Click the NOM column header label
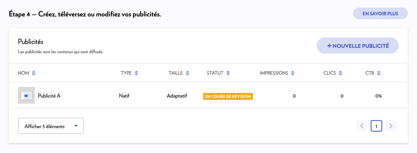Viewport: 417px width, 153px height. pos(23,73)
